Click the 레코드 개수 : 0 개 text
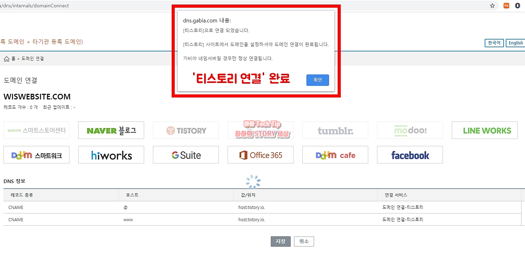Image resolution: width=525 pixels, height=259 pixels. [x=21, y=107]
